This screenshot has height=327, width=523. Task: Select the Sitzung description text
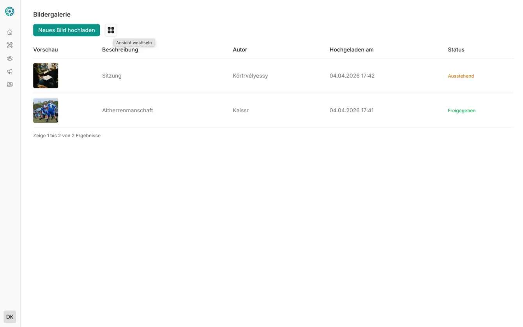[112, 76]
